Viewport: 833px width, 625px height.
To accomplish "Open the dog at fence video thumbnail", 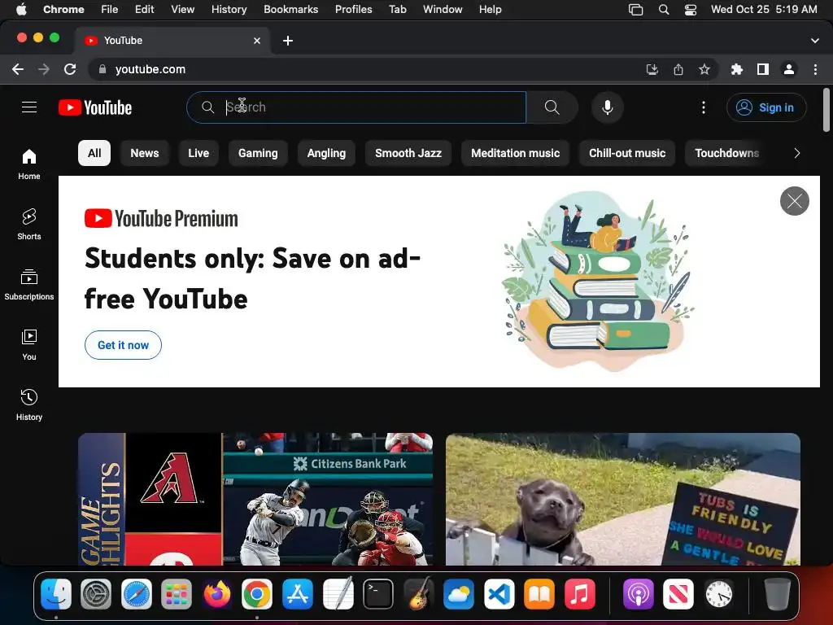I will point(623,499).
